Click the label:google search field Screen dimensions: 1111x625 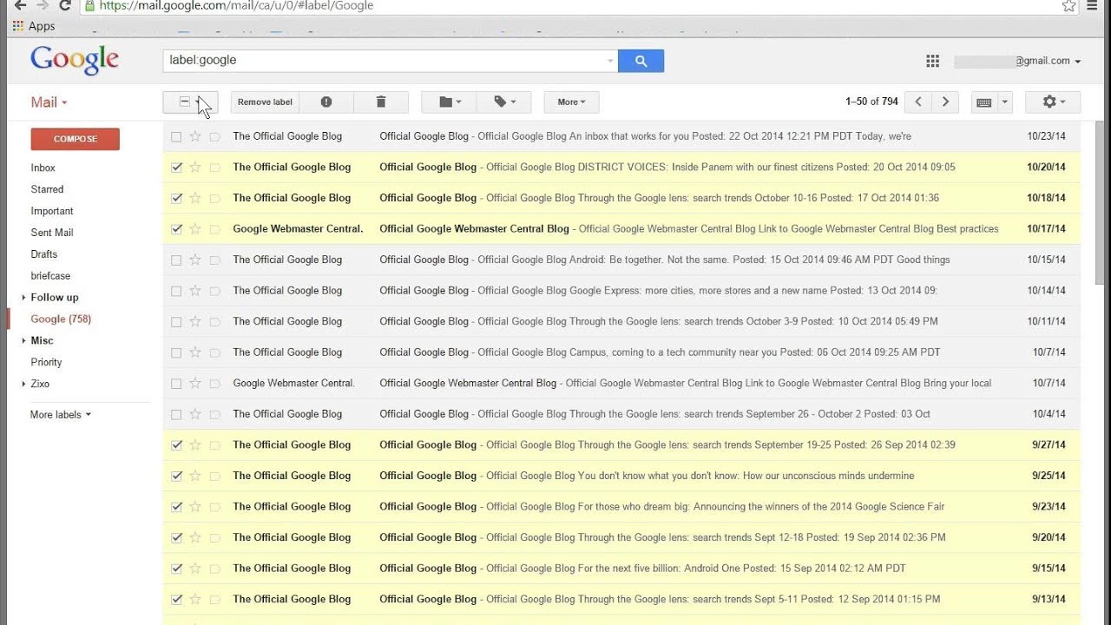pyautogui.click(x=384, y=61)
